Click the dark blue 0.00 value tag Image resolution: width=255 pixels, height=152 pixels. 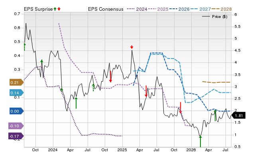pos(16,111)
